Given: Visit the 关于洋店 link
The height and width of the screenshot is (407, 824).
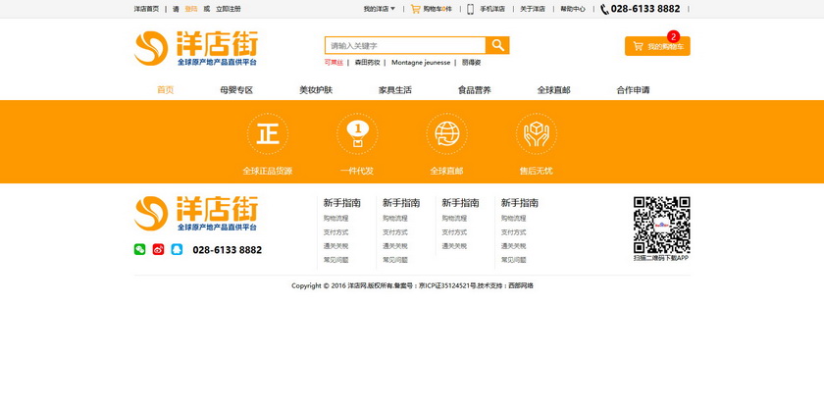Looking at the screenshot, I should pyautogui.click(x=533, y=9).
